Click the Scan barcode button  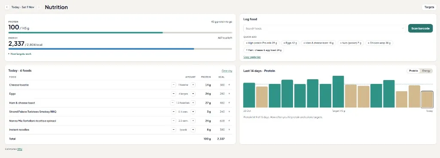coord(420,28)
